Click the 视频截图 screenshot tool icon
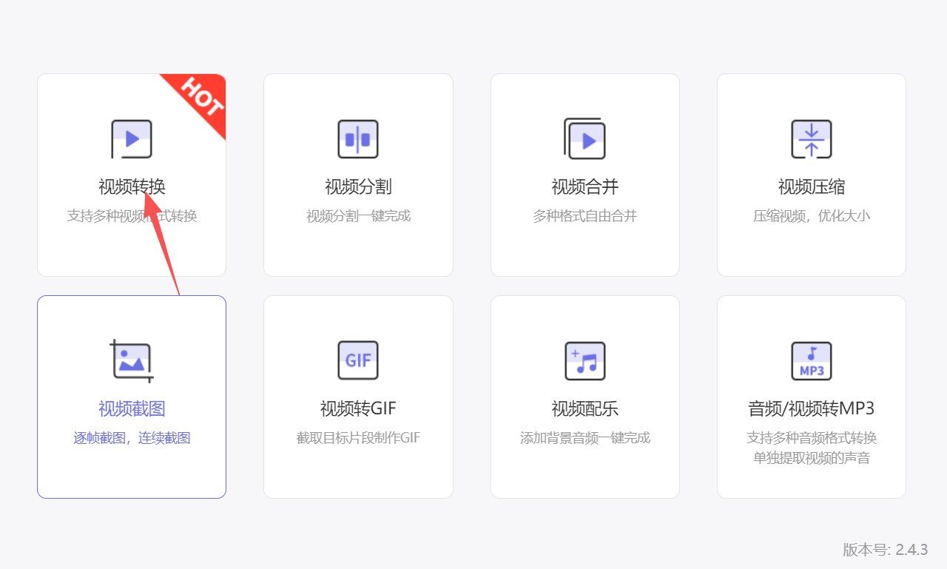The width and height of the screenshot is (947, 569). [x=132, y=360]
